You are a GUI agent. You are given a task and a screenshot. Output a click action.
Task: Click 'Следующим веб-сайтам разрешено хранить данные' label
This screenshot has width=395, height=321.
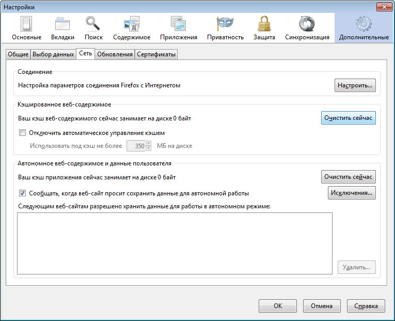point(144,206)
